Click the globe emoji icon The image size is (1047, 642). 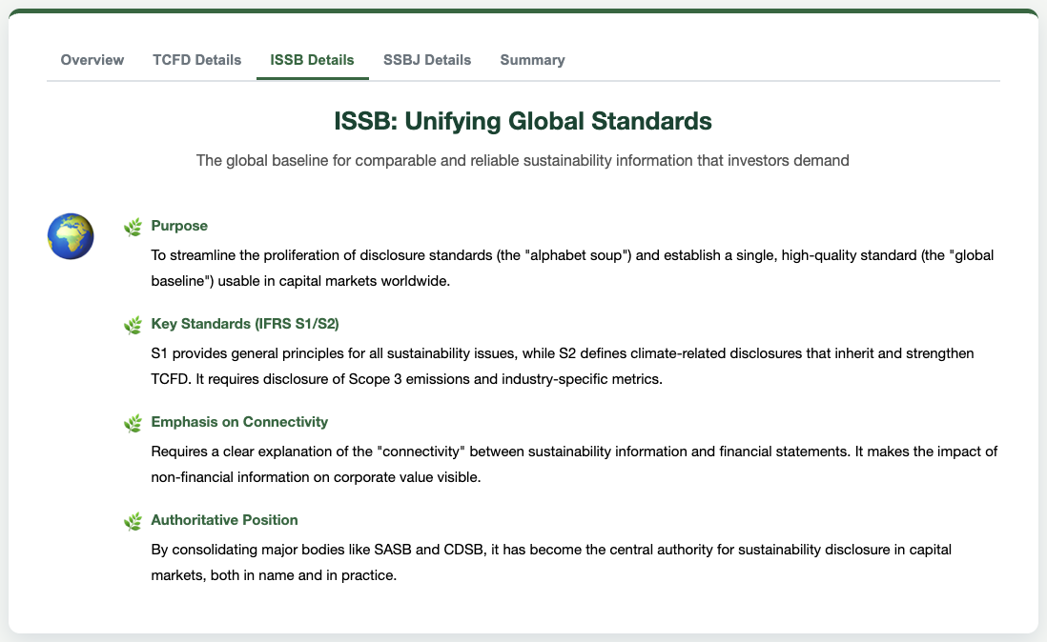[71, 236]
